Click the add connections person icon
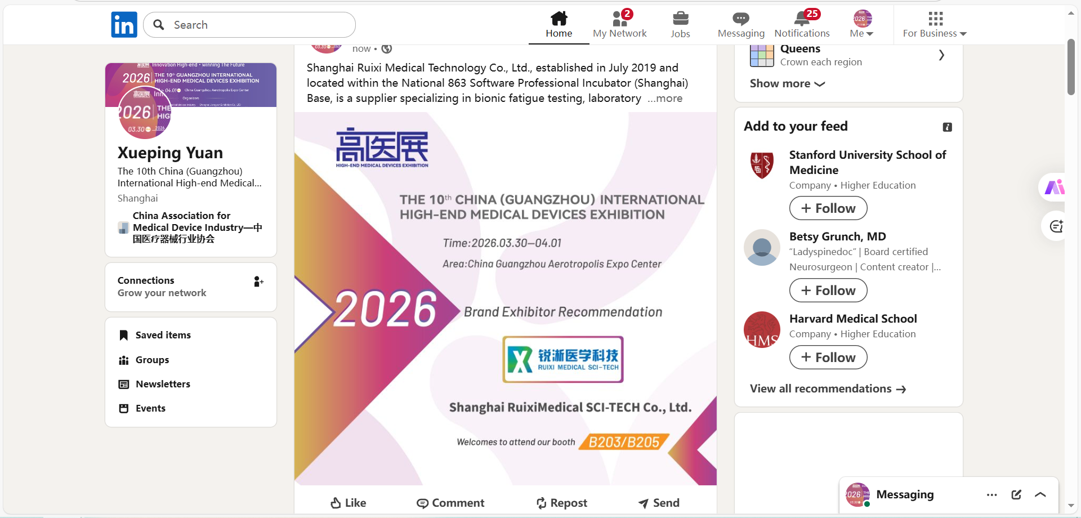This screenshot has height=518, width=1081. (x=258, y=282)
